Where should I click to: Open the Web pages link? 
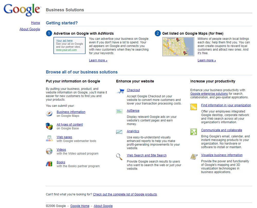tap(65, 137)
